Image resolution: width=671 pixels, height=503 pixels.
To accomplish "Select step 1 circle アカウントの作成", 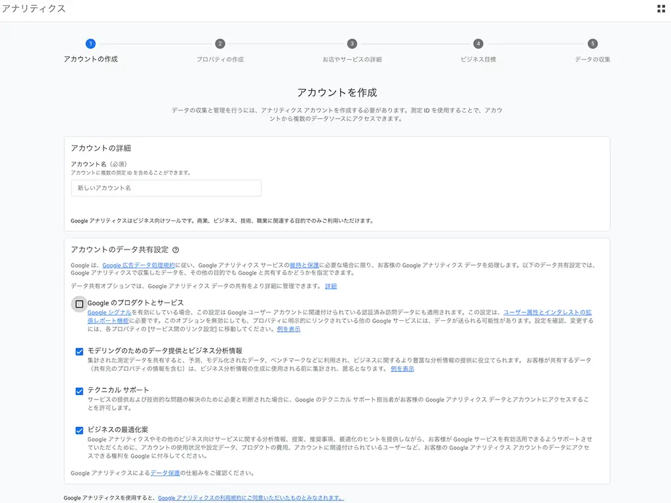I will click(90, 44).
